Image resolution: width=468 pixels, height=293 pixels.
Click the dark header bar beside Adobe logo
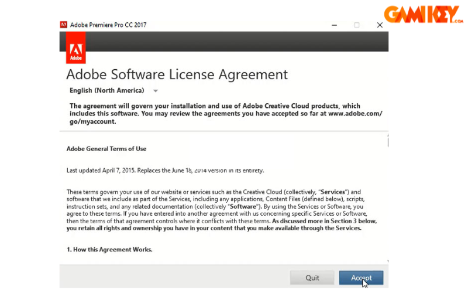[x=234, y=41]
